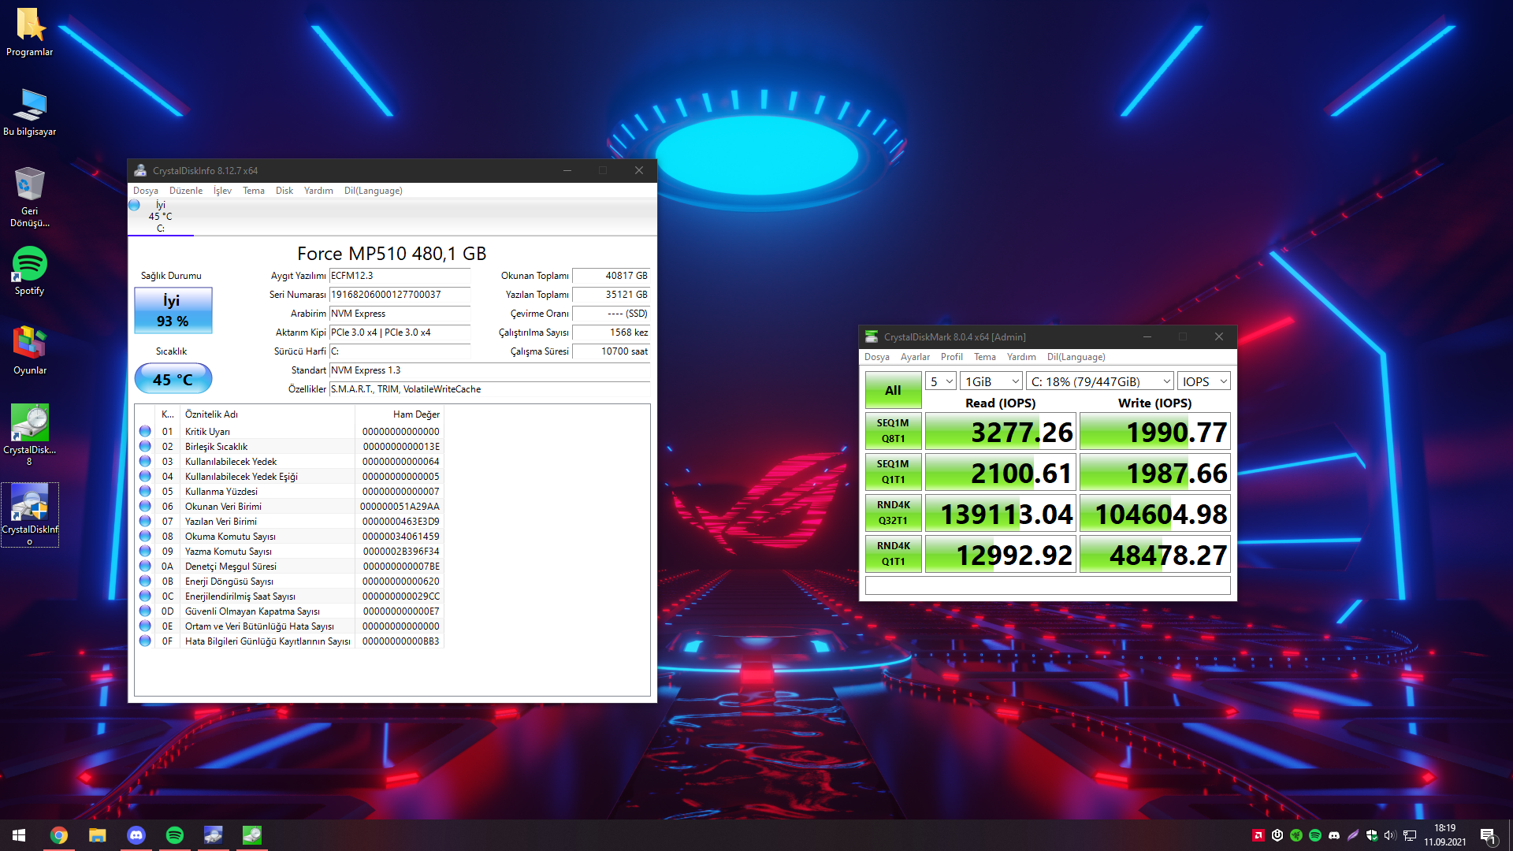Open Profil menu in CrystalDiskMark

pos(952,357)
